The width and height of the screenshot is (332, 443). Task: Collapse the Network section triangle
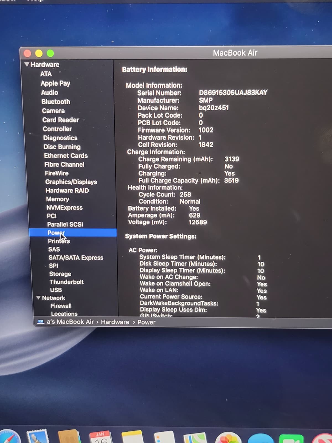[38, 298]
